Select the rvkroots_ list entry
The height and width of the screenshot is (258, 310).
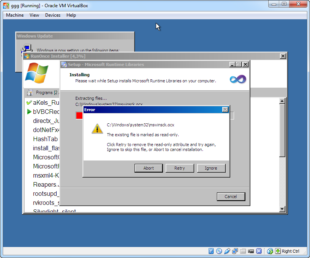(46, 203)
